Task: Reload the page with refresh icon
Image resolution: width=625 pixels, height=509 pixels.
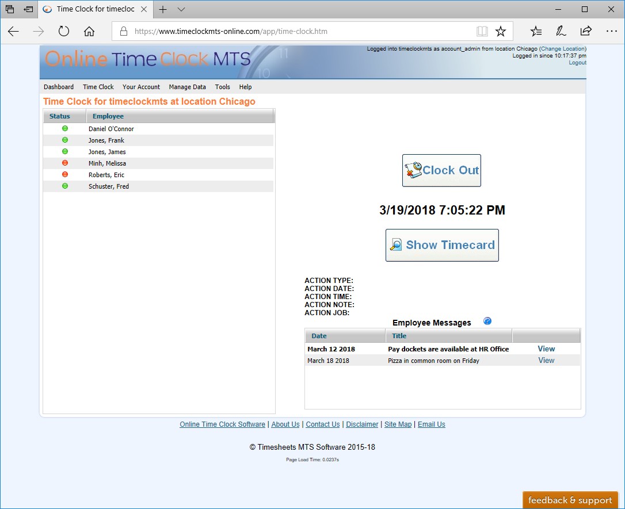Action: click(x=64, y=31)
